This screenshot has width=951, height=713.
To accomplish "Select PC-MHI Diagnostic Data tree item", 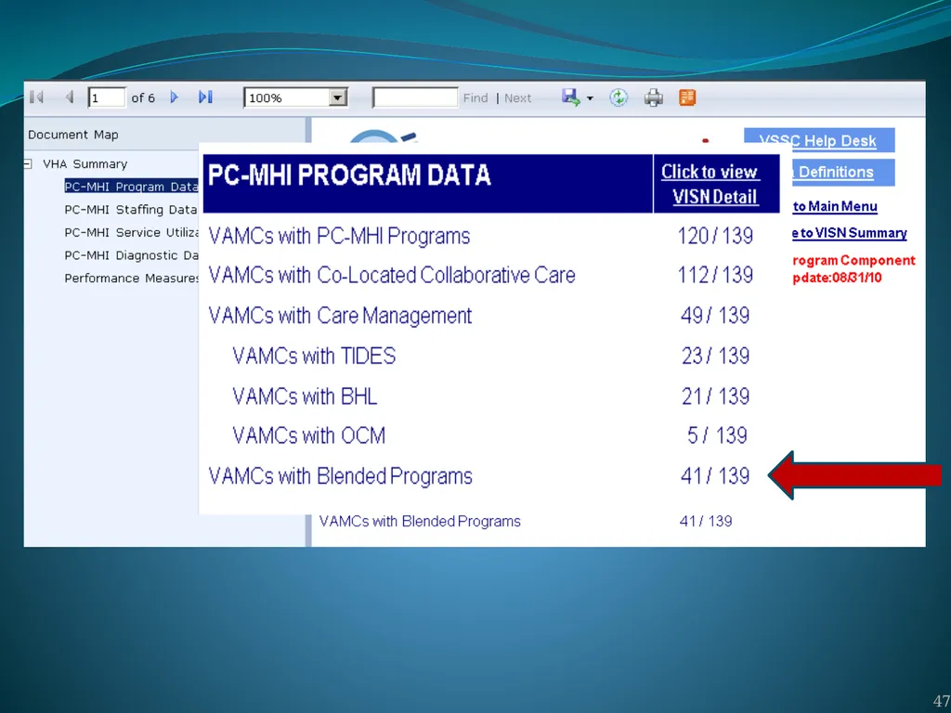I will click(x=132, y=256).
